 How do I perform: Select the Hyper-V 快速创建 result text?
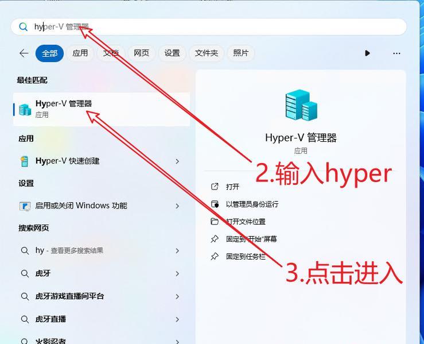coord(67,161)
